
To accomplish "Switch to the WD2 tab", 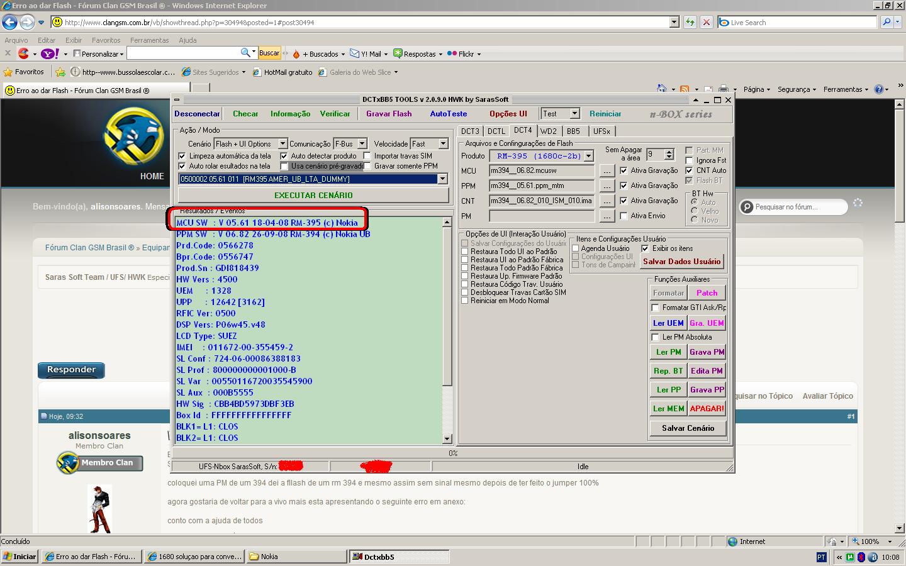I will [549, 131].
